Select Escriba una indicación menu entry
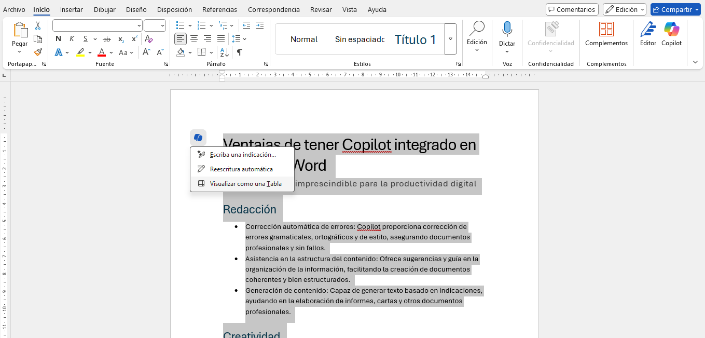705x338 pixels. 242,155
